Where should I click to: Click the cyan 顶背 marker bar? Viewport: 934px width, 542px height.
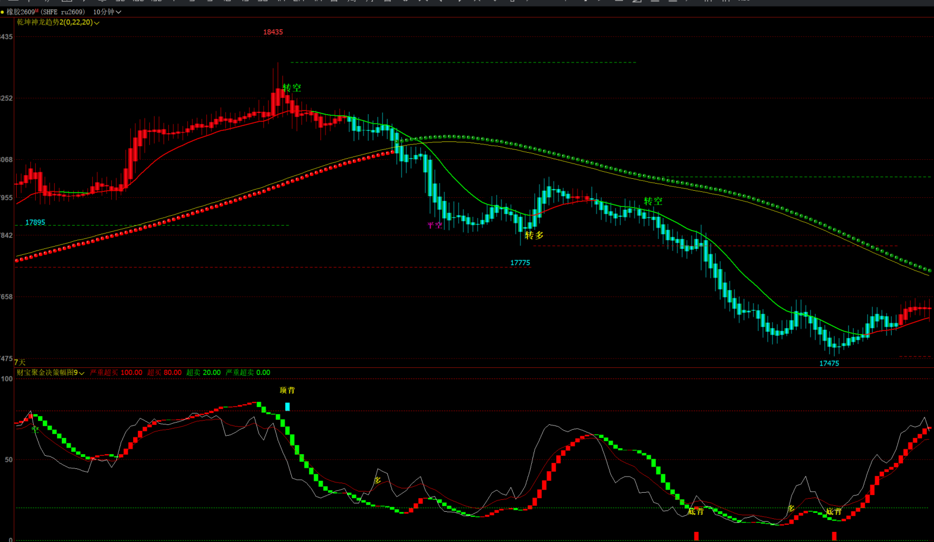coord(288,407)
